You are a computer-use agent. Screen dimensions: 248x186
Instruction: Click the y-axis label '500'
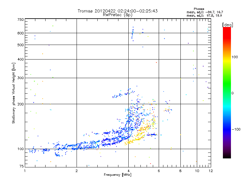pos(20,45)
